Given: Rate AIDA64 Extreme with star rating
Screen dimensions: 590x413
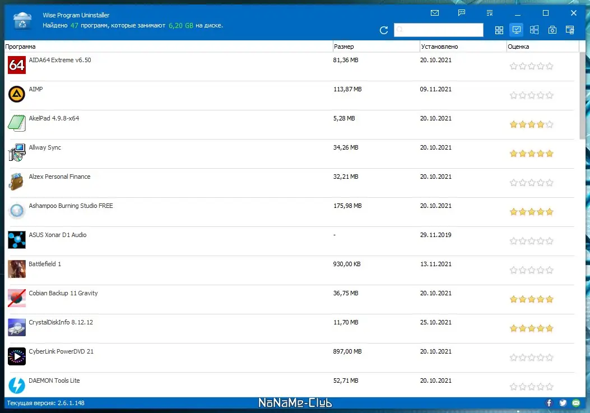Looking at the screenshot, I should click(531, 66).
